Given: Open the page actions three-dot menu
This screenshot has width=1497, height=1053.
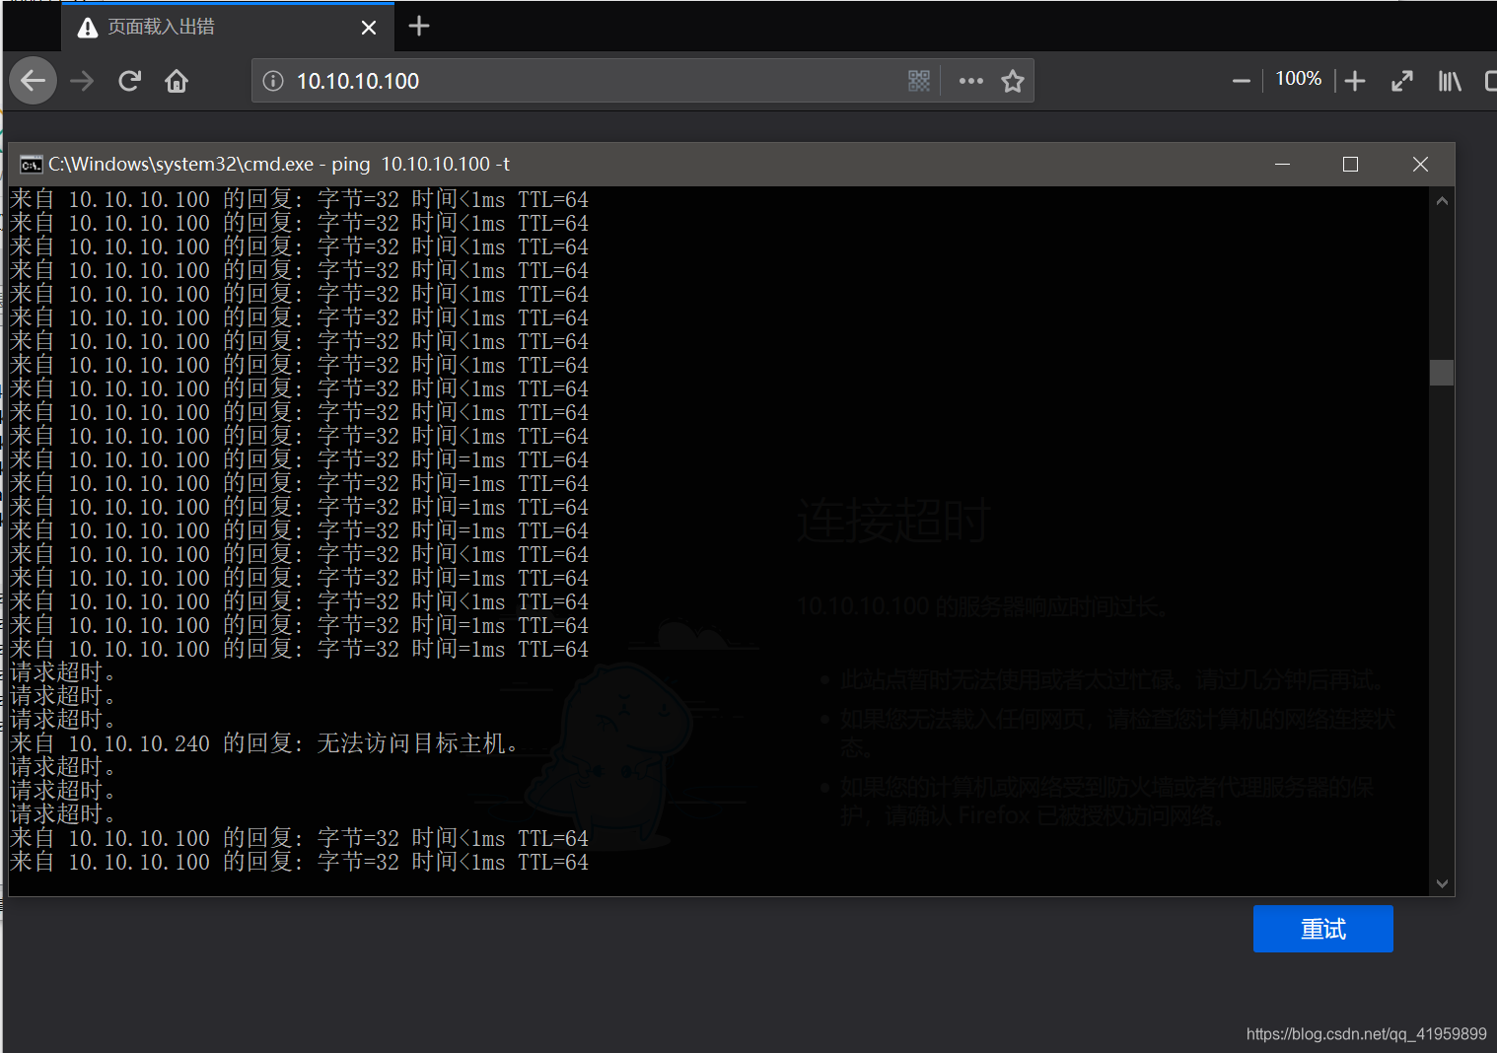Looking at the screenshot, I should pos(971,81).
